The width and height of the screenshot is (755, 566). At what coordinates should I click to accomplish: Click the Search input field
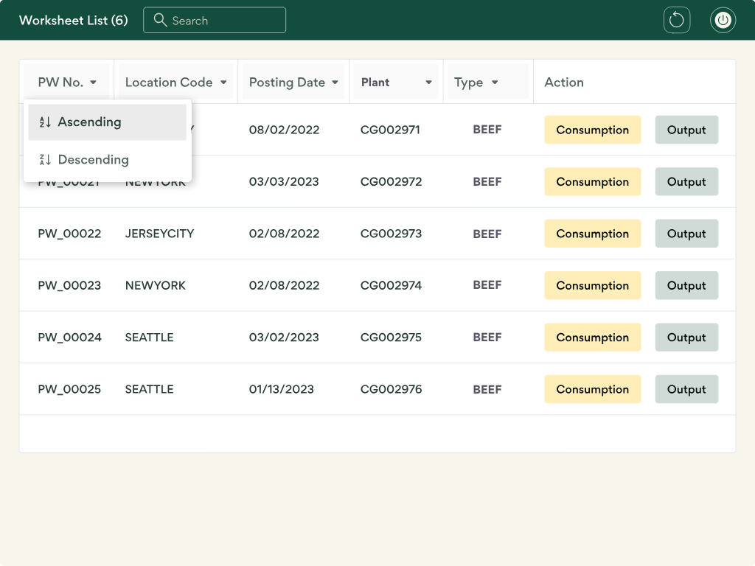click(221, 20)
